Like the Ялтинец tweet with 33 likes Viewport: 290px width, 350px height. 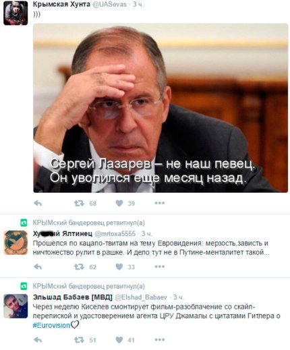[x=119, y=267]
